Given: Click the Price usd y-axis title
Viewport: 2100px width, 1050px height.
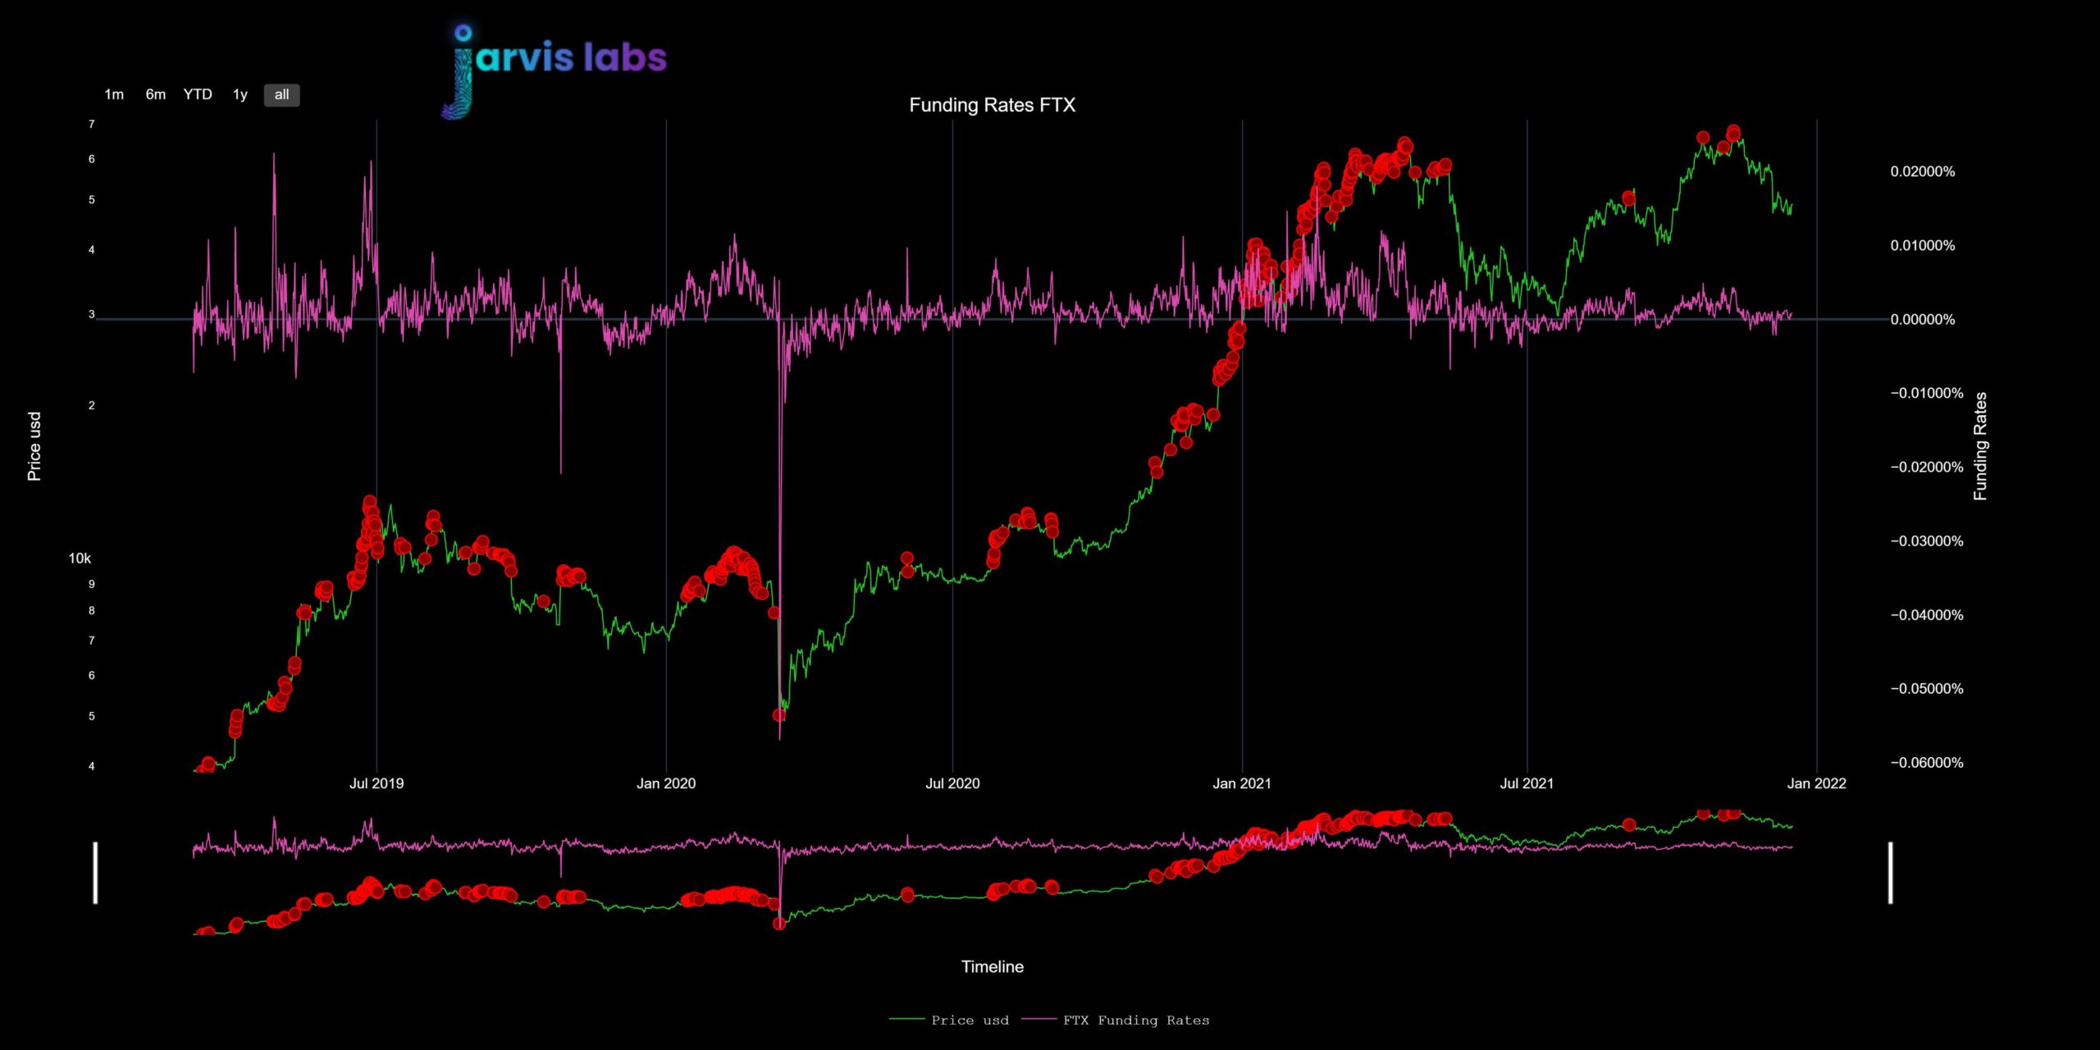Looking at the screenshot, I should click(x=34, y=446).
